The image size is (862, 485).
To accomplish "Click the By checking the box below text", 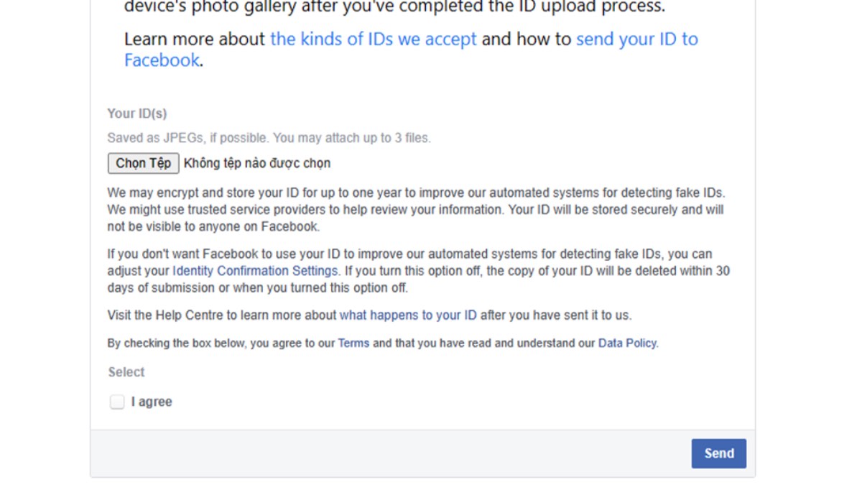I will [221, 343].
